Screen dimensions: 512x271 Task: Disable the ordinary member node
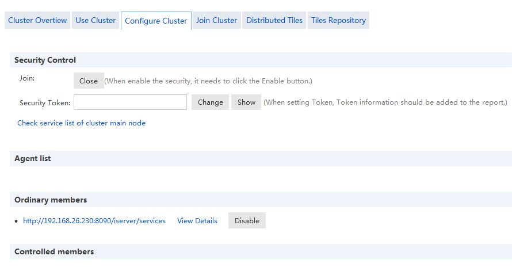247,221
